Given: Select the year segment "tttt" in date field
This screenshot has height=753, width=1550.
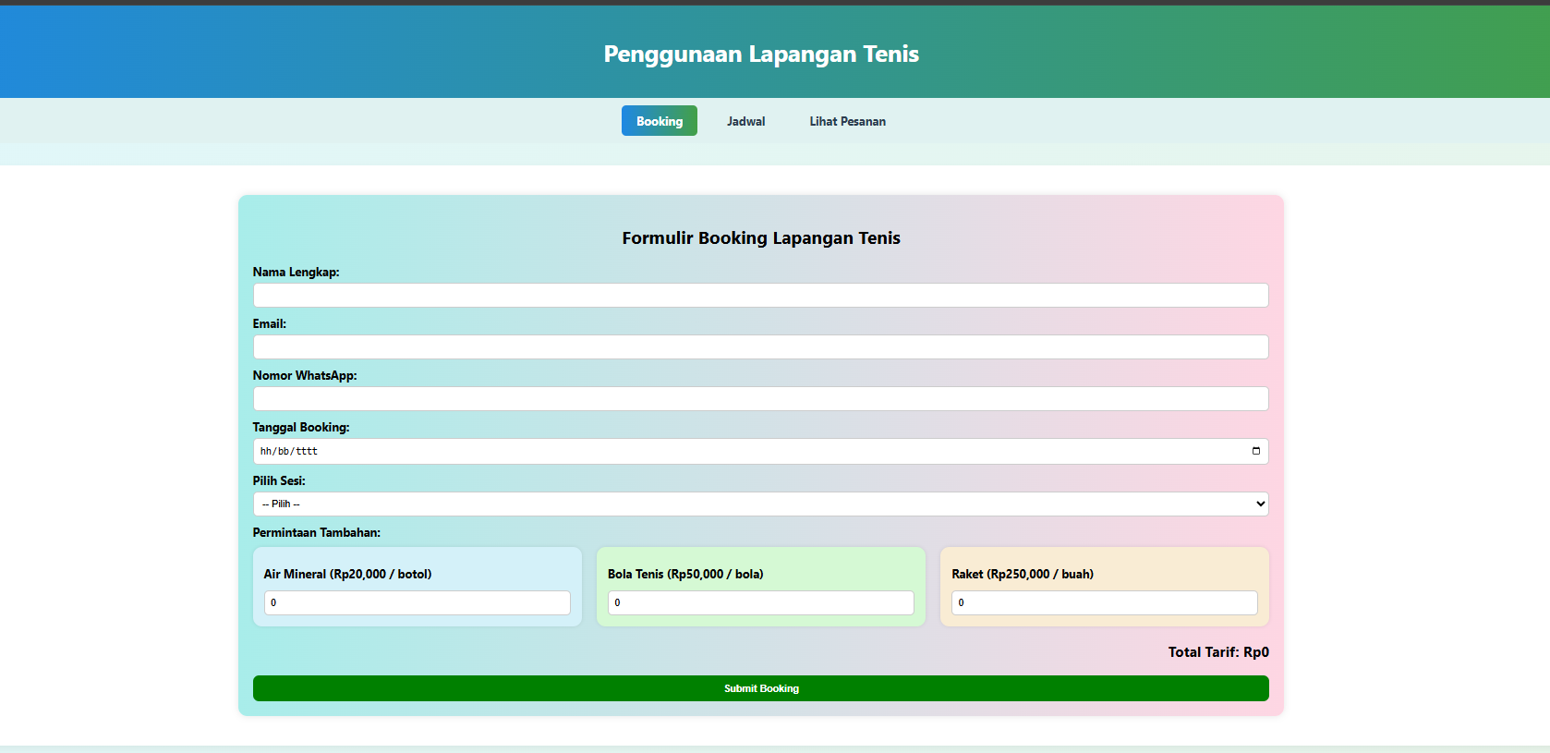Looking at the screenshot, I should tap(307, 452).
